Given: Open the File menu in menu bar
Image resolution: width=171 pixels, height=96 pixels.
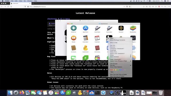Looking at the screenshot, I should [x=12, y=1].
